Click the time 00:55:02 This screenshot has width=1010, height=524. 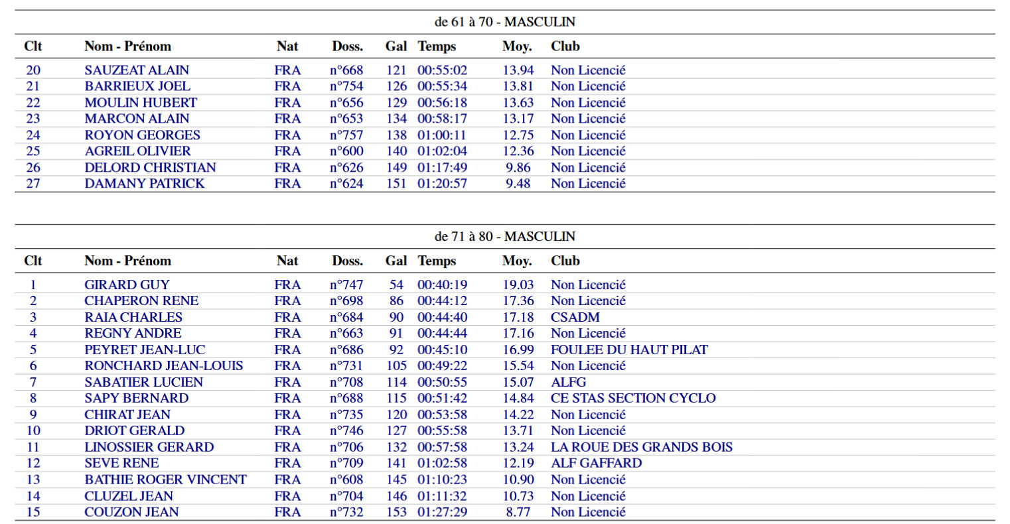click(442, 70)
